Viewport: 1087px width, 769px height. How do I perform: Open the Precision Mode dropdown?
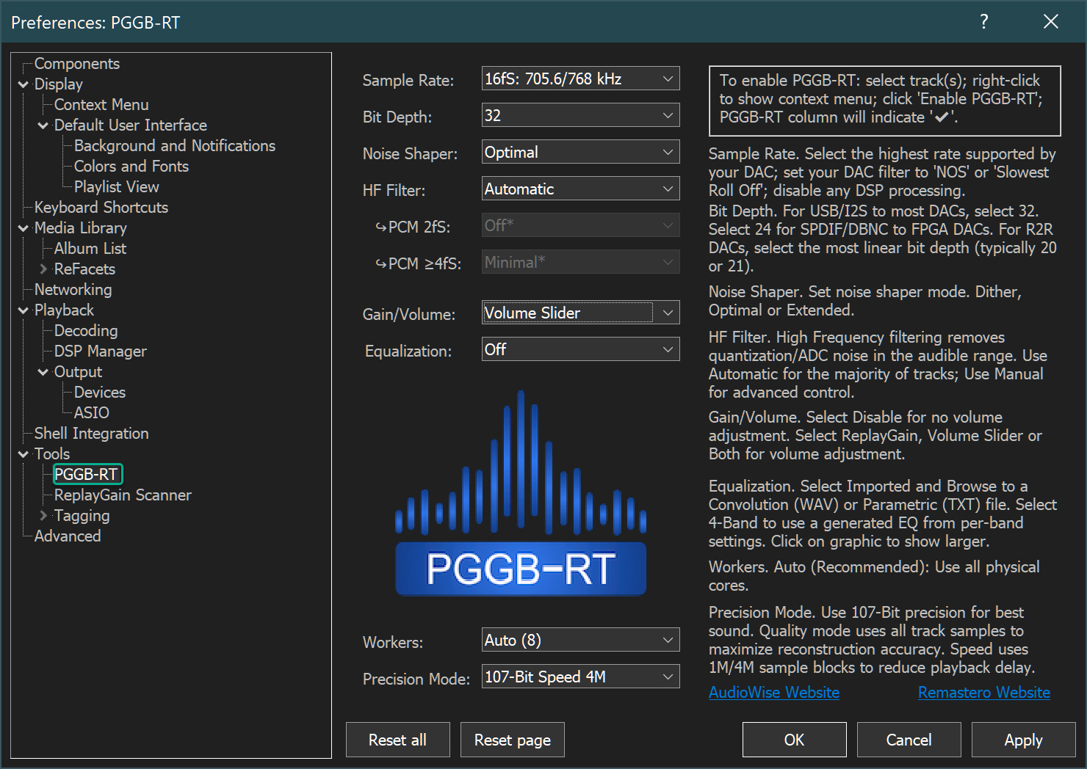coord(580,677)
